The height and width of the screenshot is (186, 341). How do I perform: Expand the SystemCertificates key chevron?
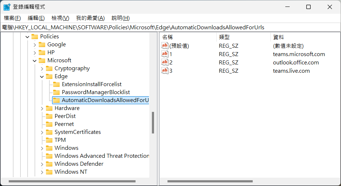pos(42,132)
